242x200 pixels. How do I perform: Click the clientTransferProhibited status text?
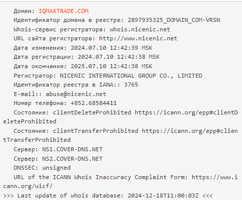click(96, 131)
